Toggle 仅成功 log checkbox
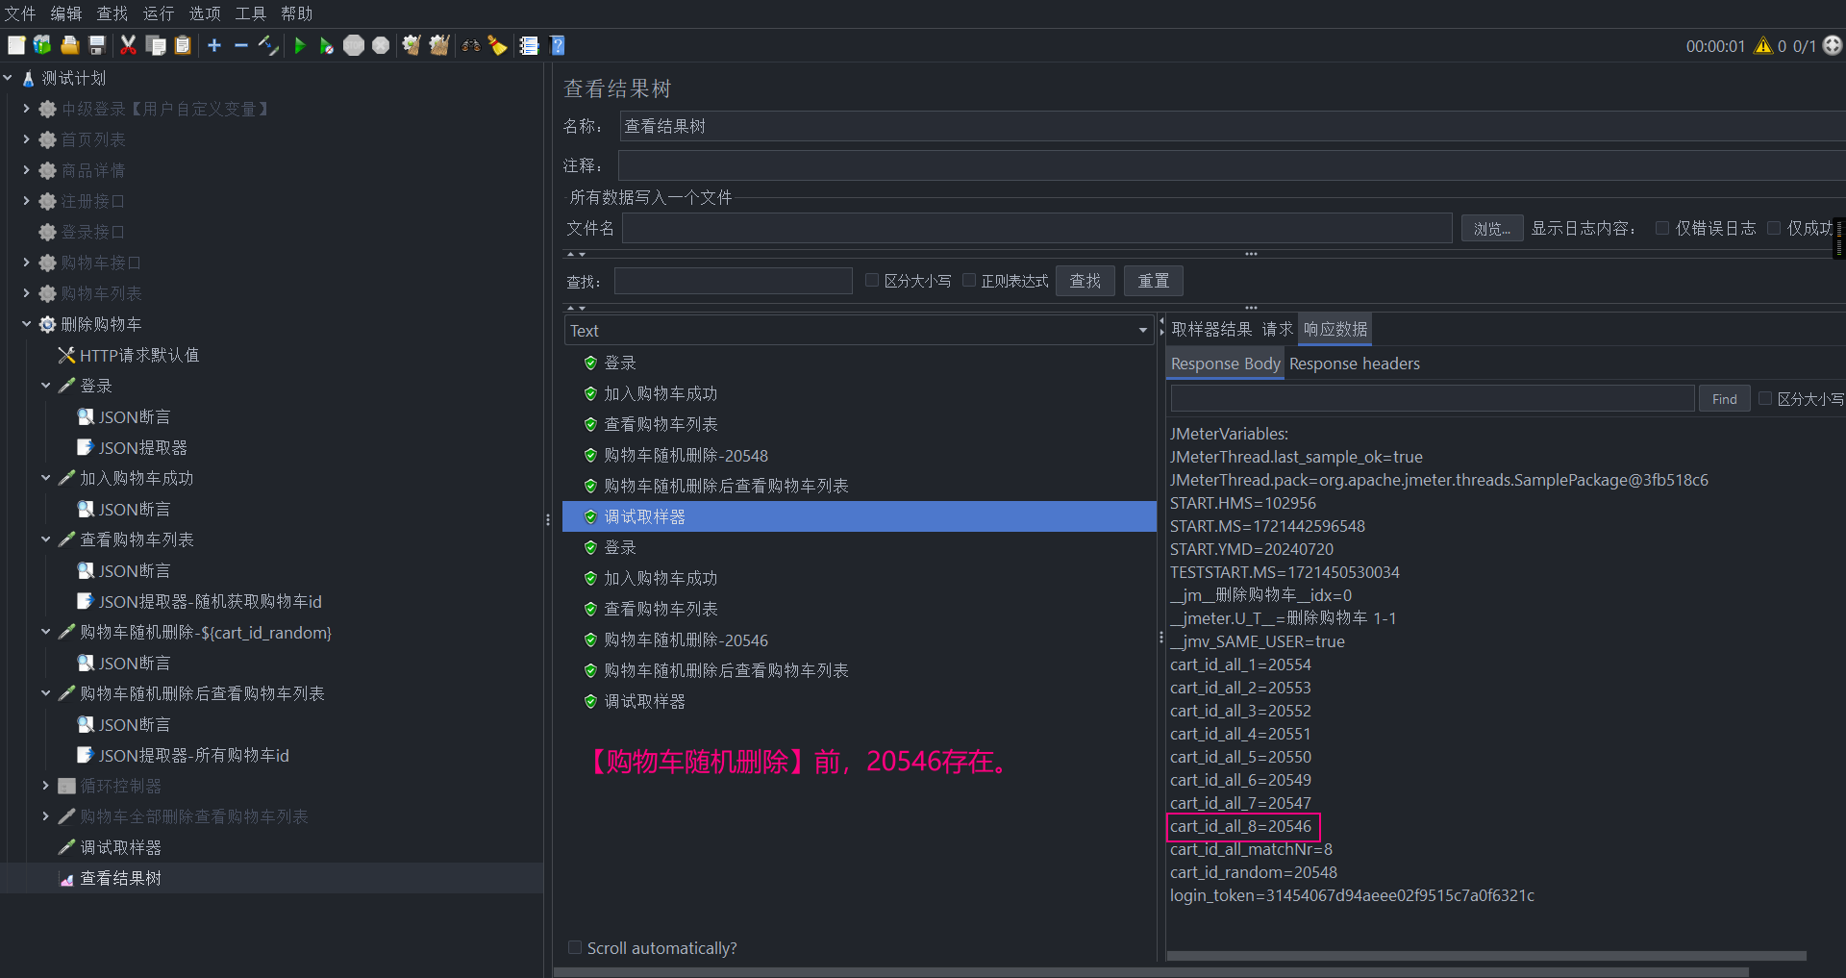The width and height of the screenshot is (1846, 978). pyautogui.click(x=1775, y=228)
